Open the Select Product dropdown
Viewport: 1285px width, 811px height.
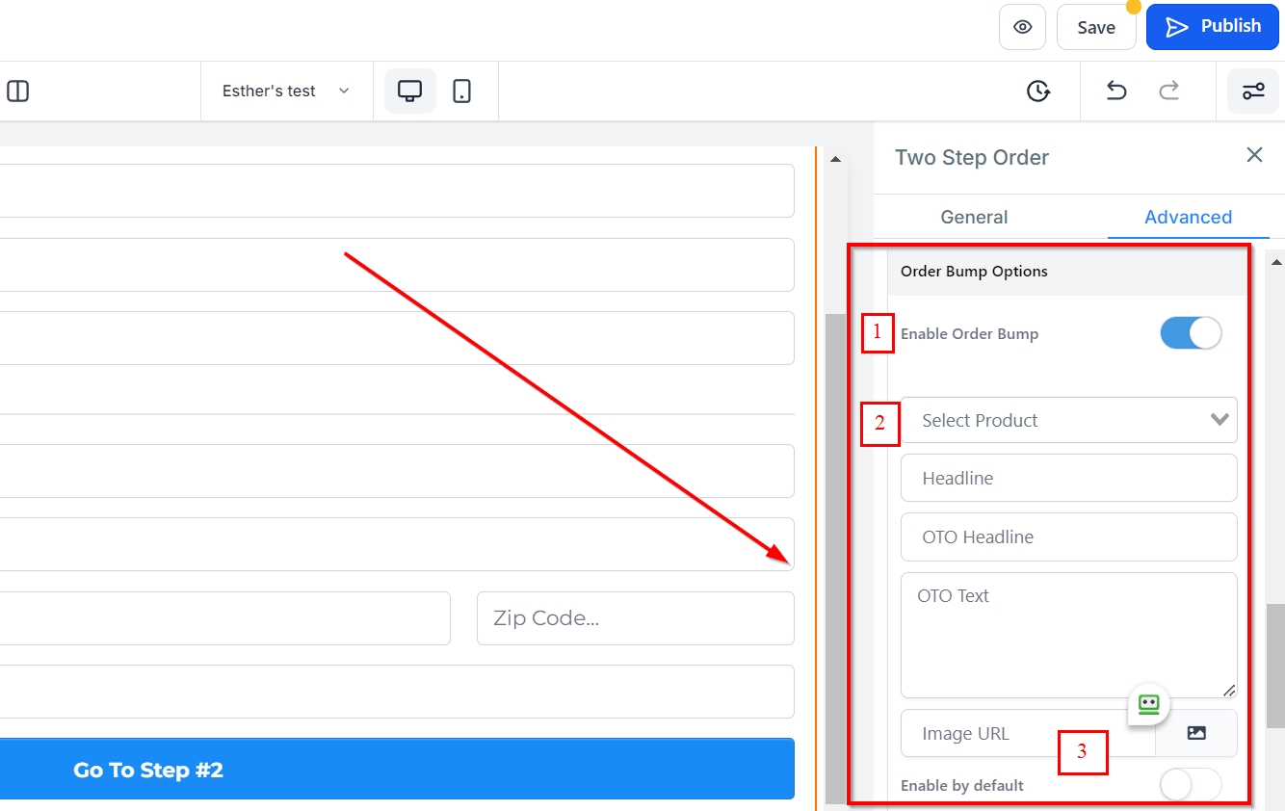pyautogui.click(x=1068, y=420)
